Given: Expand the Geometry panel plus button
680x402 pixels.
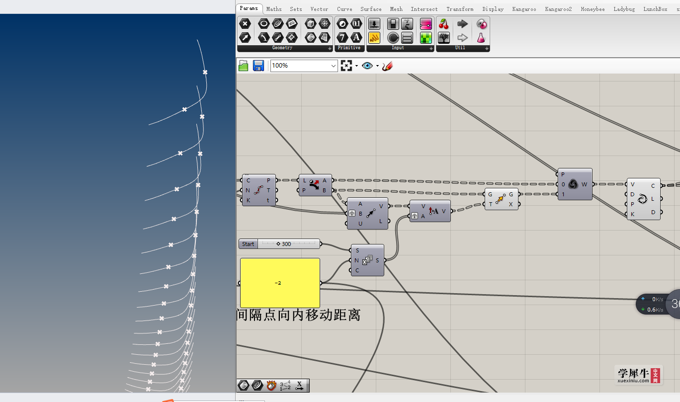Looking at the screenshot, I should pyautogui.click(x=330, y=49).
